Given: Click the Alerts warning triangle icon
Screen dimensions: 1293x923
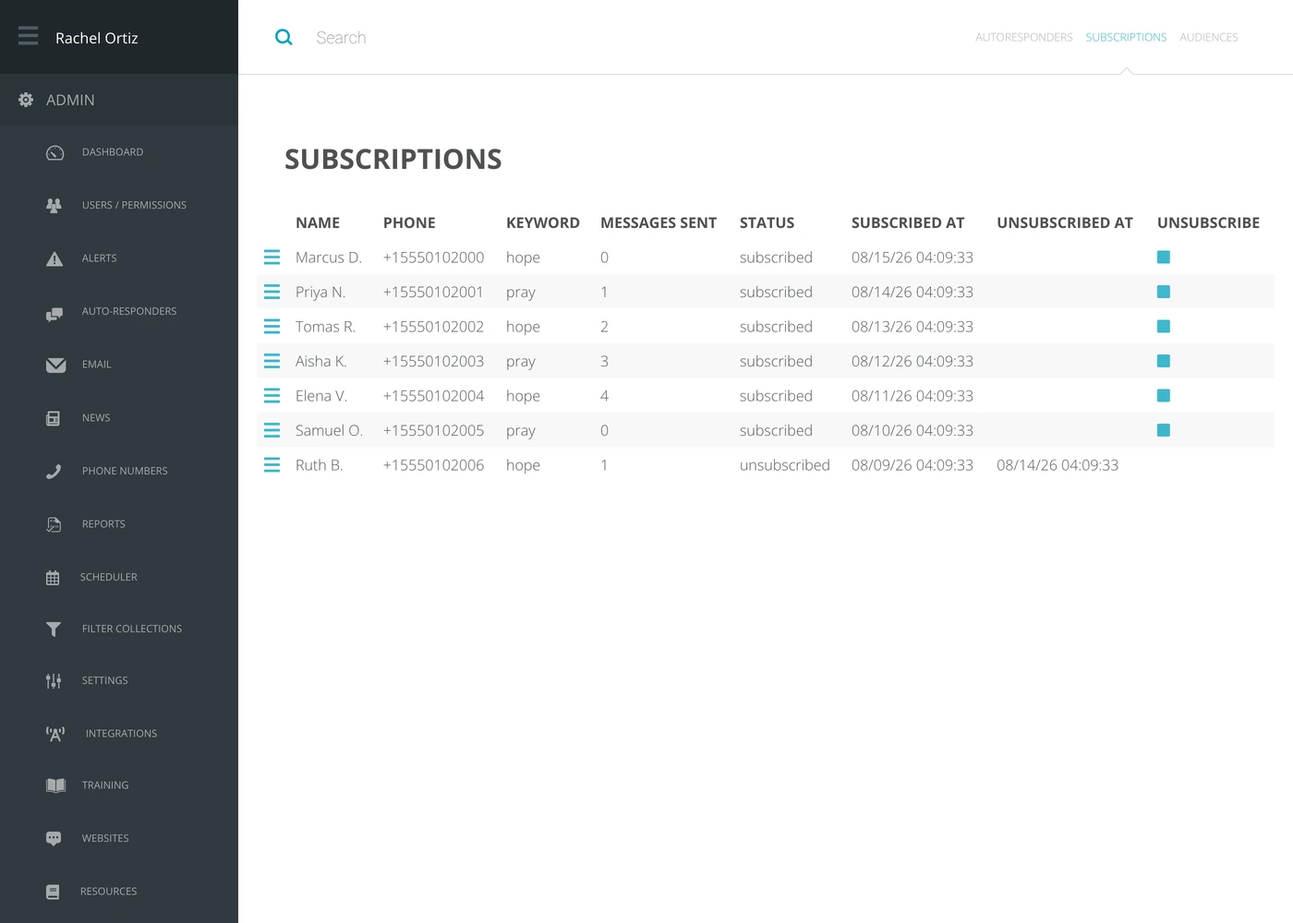Looking at the screenshot, I should point(54,258).
